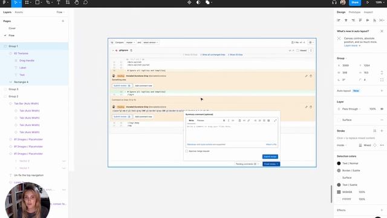Click the Align top icon
Image resolution: width=387 pixels, height=218 pixels.
coord(360,20)
